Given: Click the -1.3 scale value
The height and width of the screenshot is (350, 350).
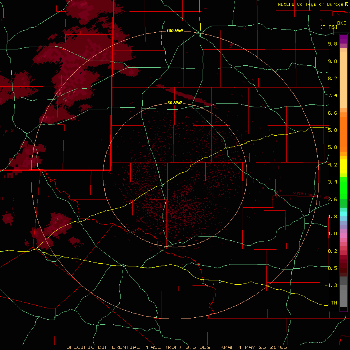Looking at the screenshot, I should (331, 285).
